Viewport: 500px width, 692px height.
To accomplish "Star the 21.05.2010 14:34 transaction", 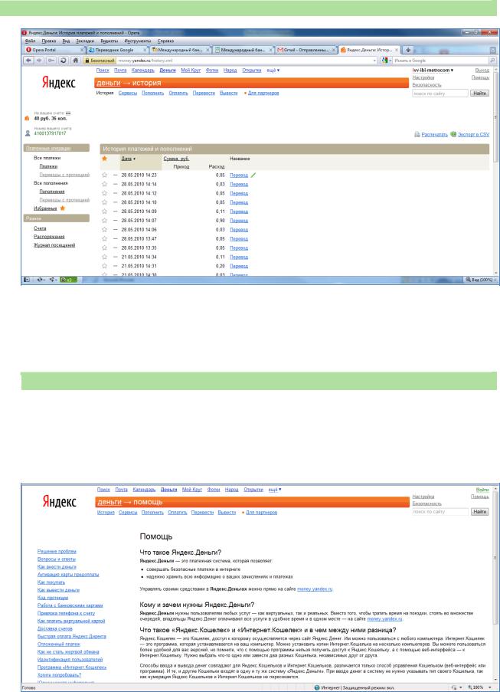I will tap(104, 257).
